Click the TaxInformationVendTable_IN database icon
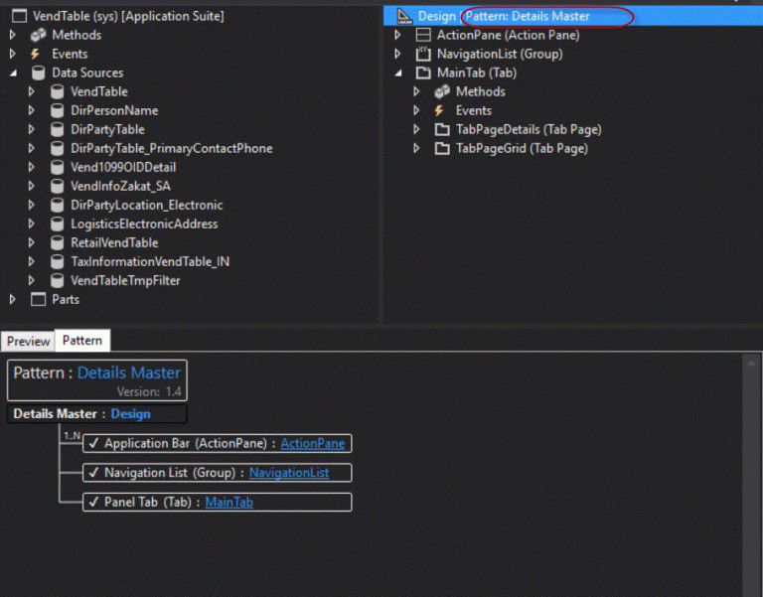763x597 pixels. [57, 262]
